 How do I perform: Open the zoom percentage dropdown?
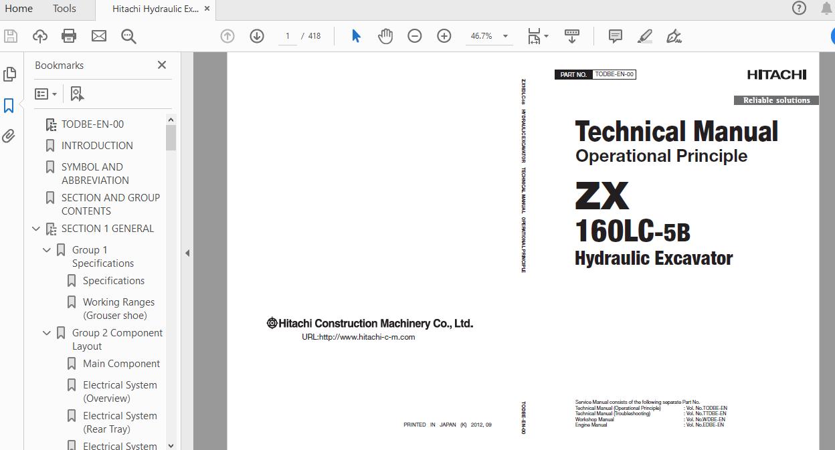coord(505,36)
